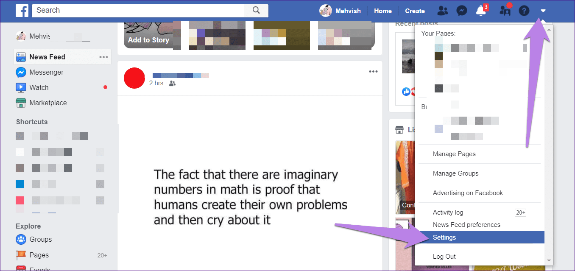Click the Watch sidebar icon
The image size is (575, 271).
click(x=21, y=87)
